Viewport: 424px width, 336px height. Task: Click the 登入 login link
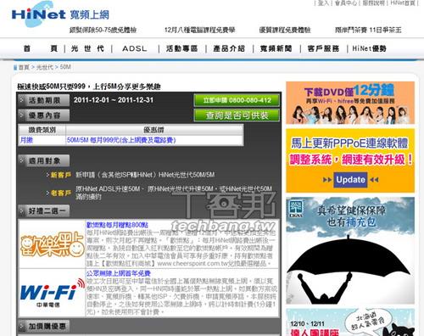click(323, 3)
